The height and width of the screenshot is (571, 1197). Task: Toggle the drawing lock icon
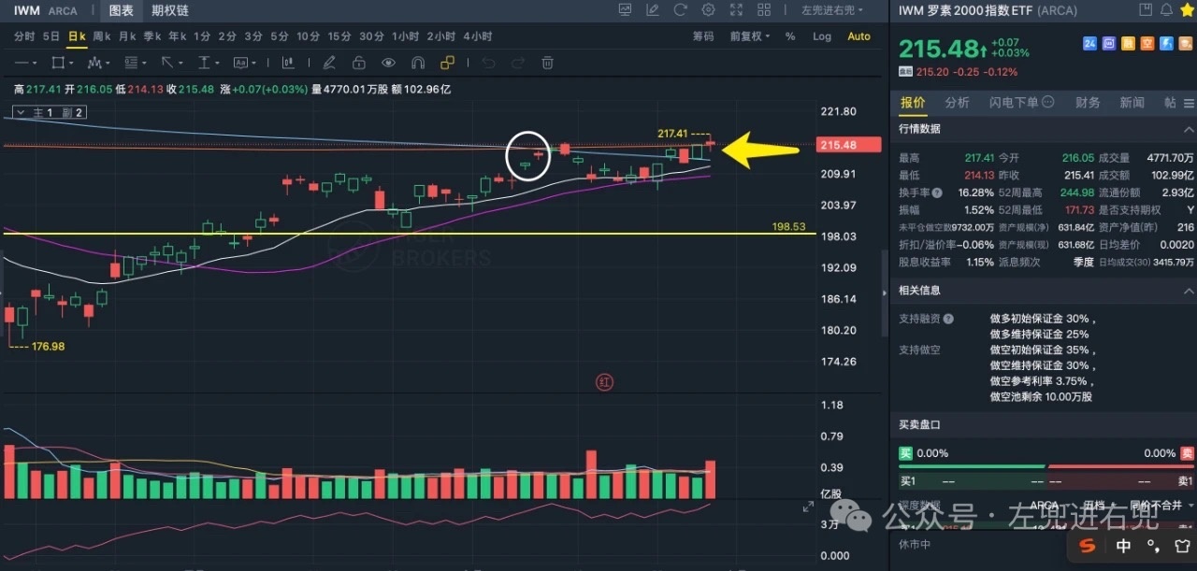coord(358,63)
